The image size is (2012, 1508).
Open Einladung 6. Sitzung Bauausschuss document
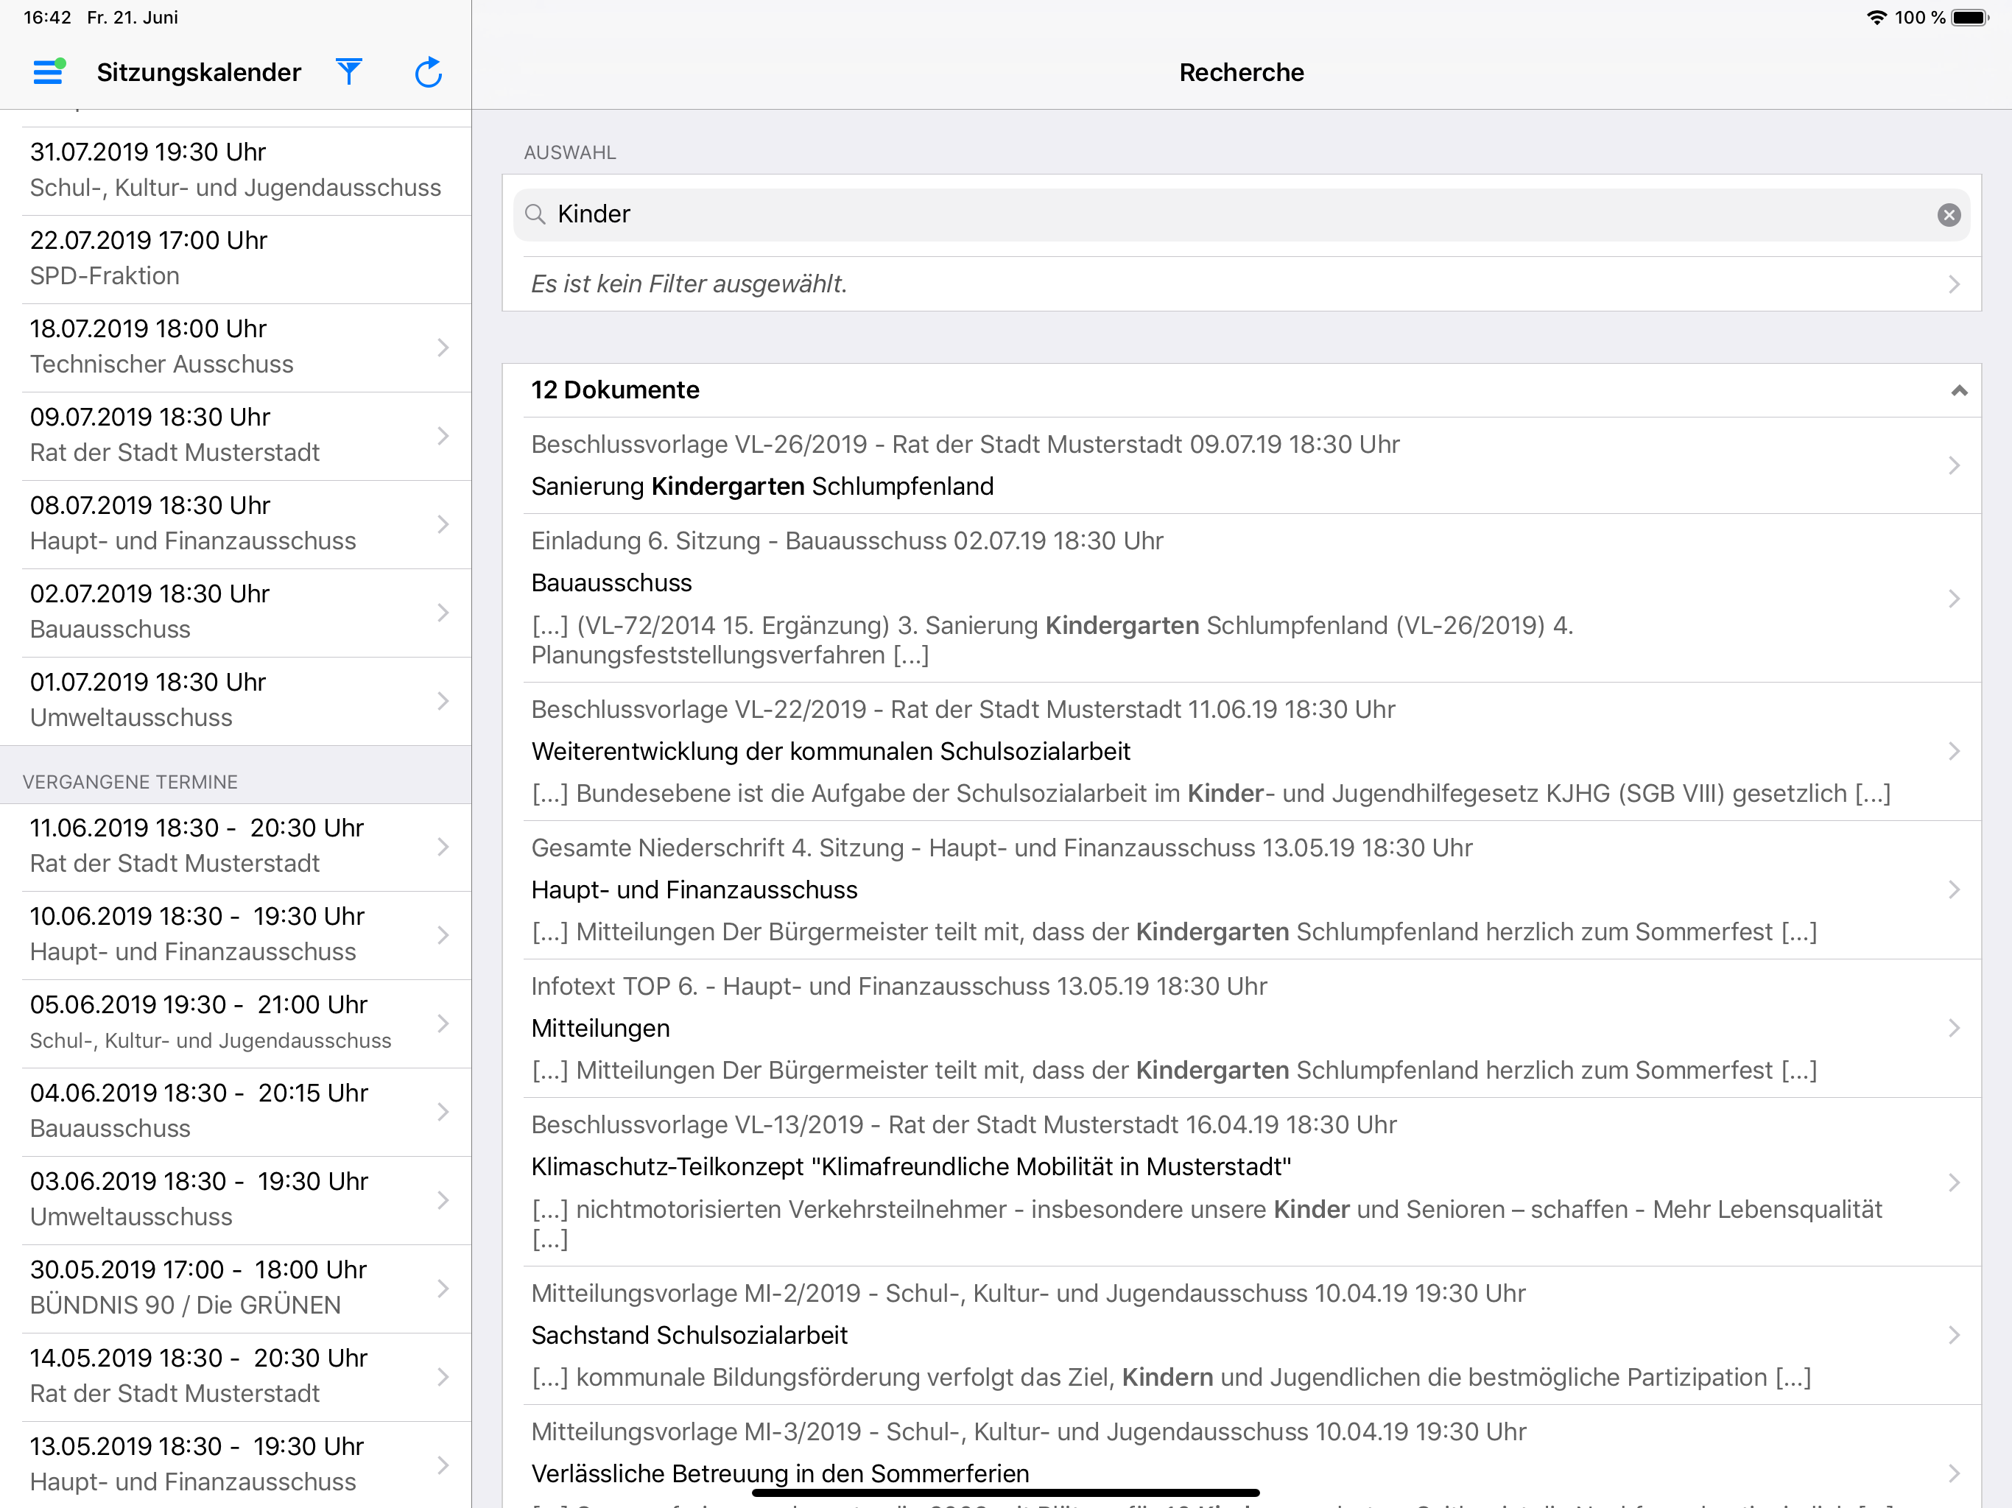(1242, 599)
